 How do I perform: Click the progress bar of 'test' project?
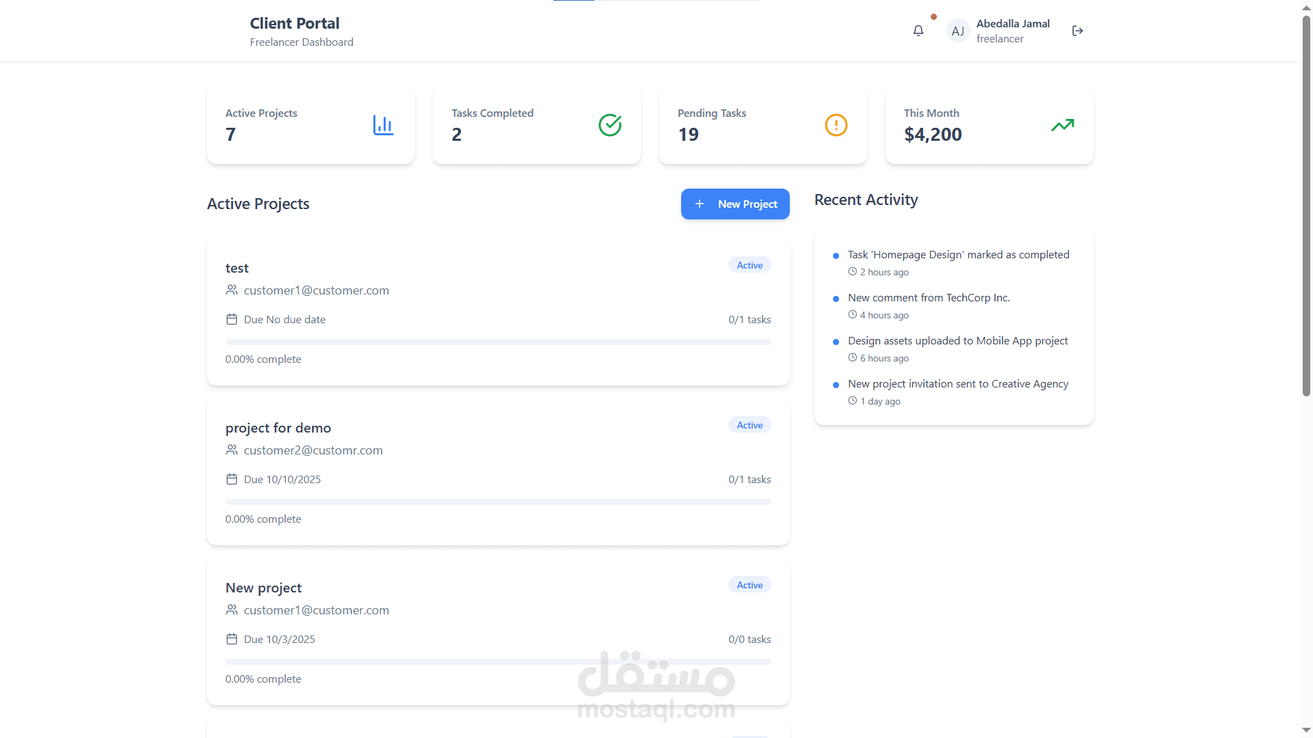click(x=498, y=342)
